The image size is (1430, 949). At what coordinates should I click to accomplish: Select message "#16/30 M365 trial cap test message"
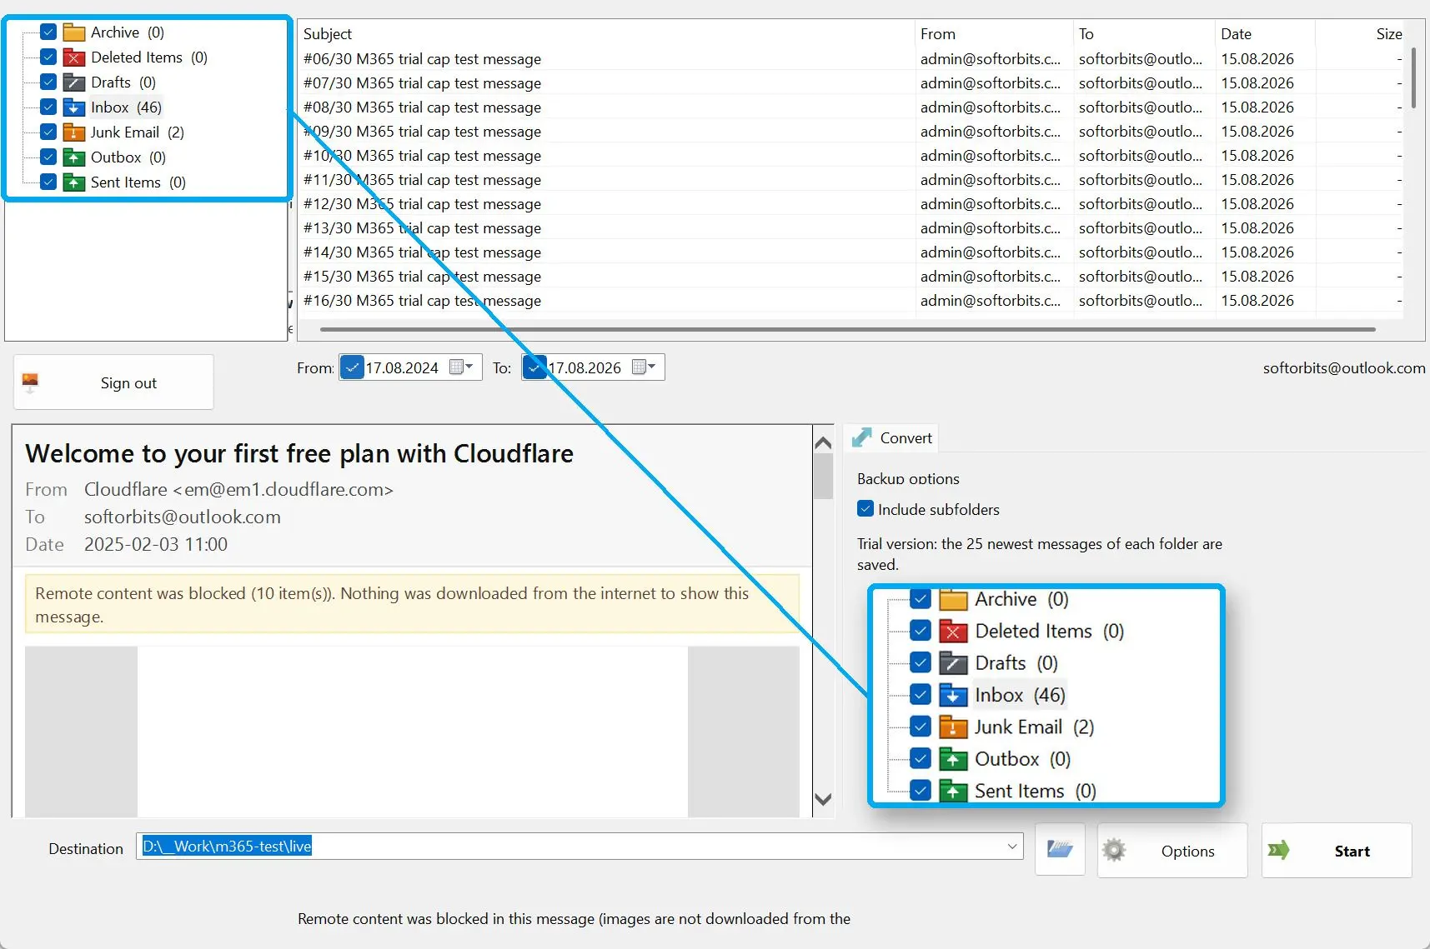850,301
